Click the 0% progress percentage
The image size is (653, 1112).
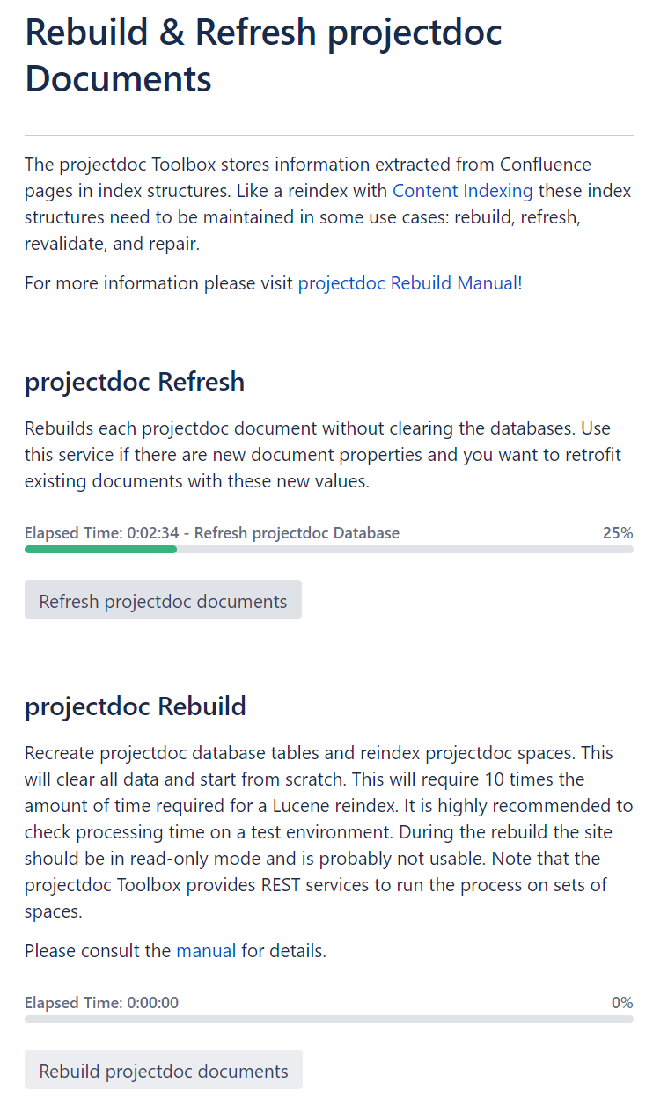tap(621, 1003)
